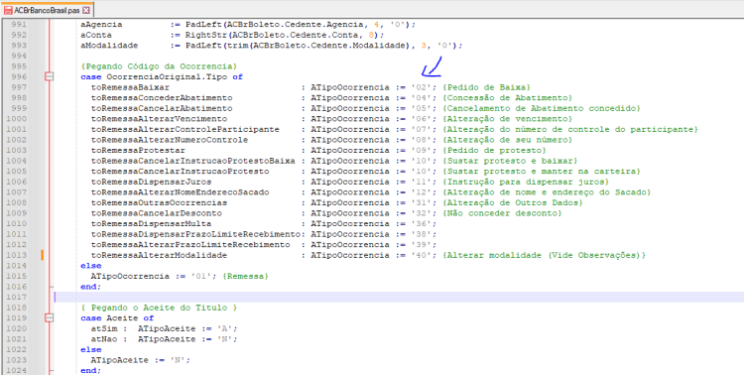Place cursor on toRemessaCancelarAbatimento
The height and width of the screenshot is (375, 744).
(x=162, y=108)
